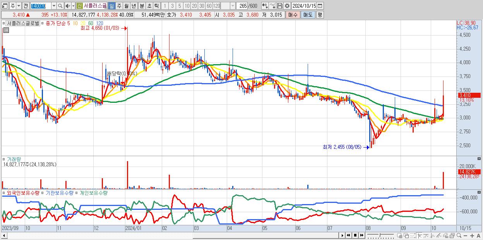Select the 틱 tick period toggle
The width and height of the screenshot is (483, 240).
[x=156, y=6]
